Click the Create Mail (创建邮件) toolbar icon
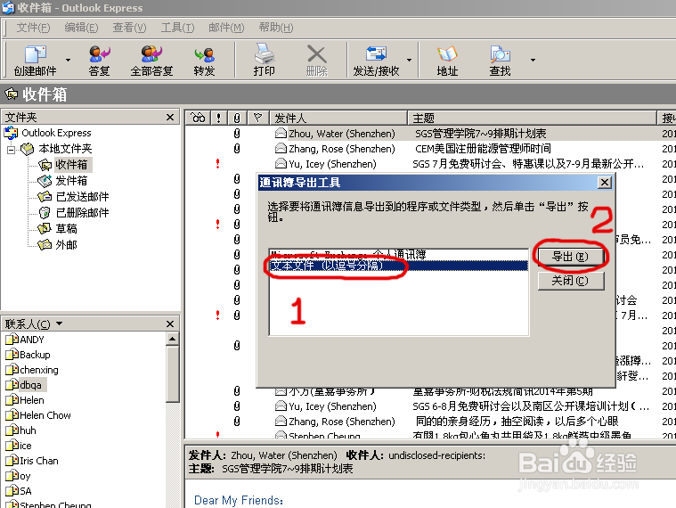This screenshot has height=508, width=676. [x=36, y=60]
